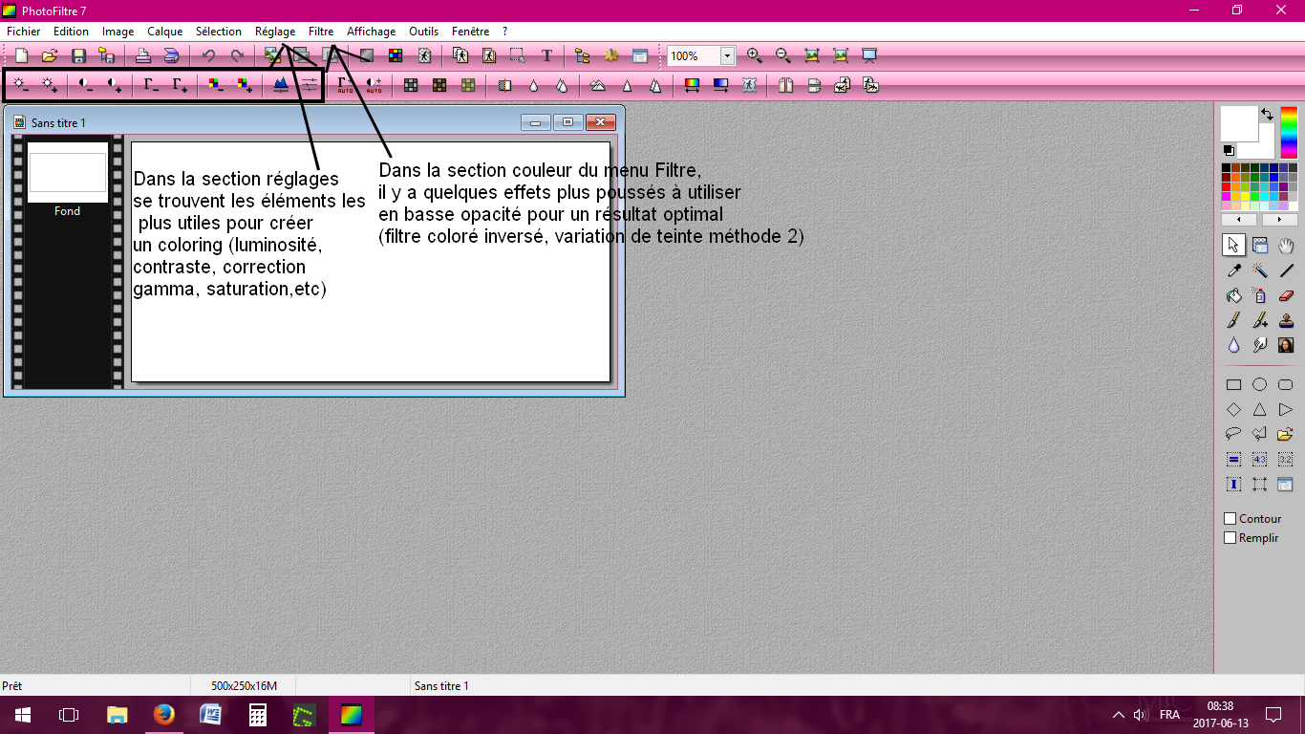Screen dimensions: 1305x734
Task: Open the Filtre menu
Action: coord(321,32)
